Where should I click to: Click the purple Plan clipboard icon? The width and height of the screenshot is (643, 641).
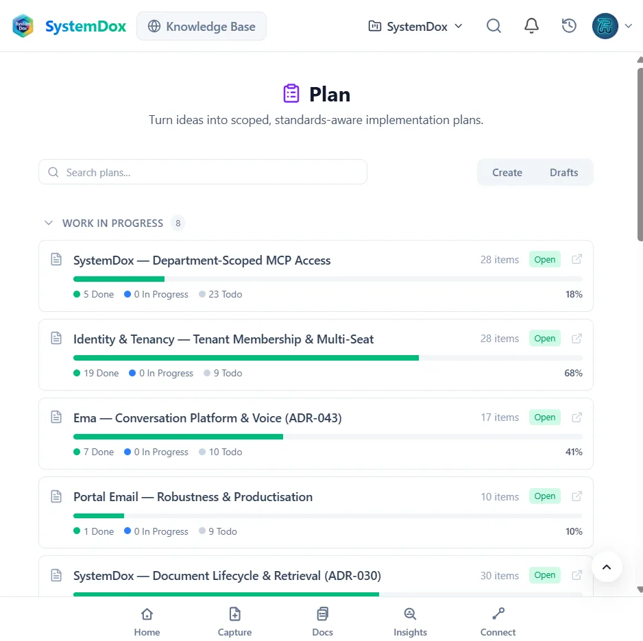291,93
